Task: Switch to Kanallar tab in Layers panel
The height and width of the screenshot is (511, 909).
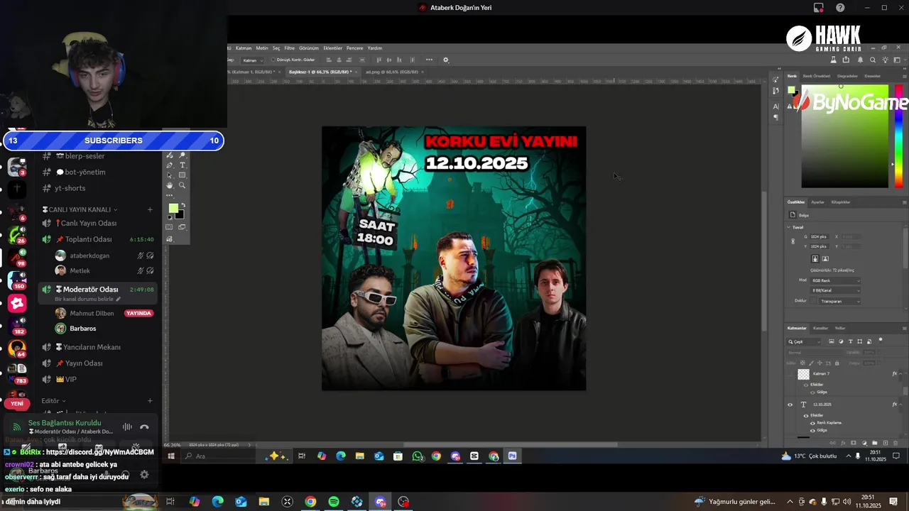Action: point(820,328)
